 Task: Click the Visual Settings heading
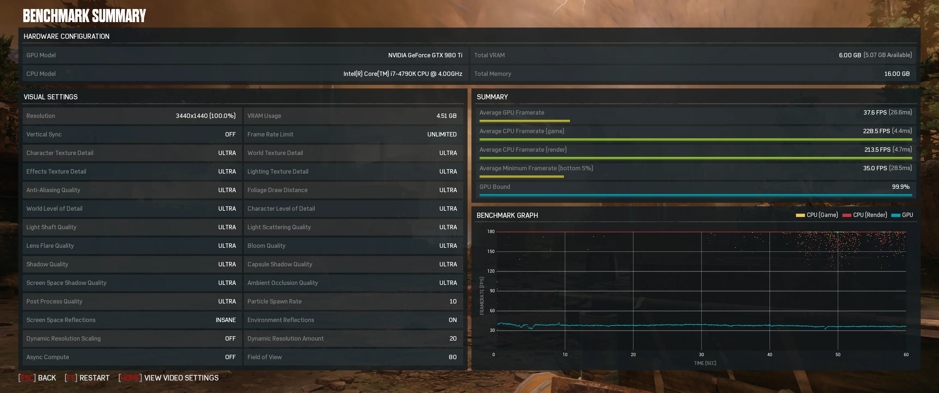[x=50, y=97]
